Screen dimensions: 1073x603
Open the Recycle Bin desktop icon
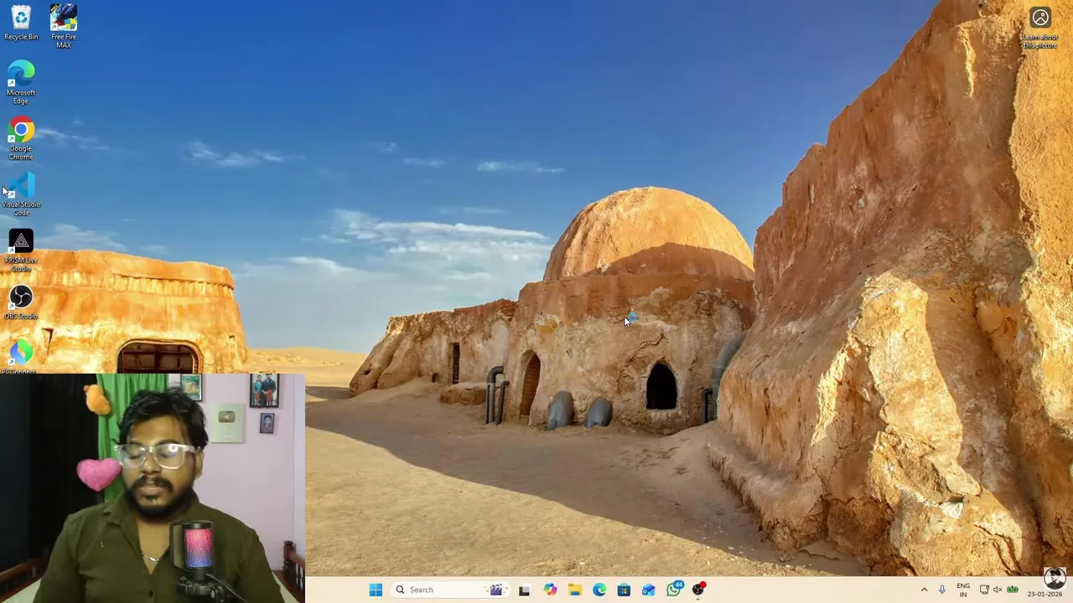[21, 23]
